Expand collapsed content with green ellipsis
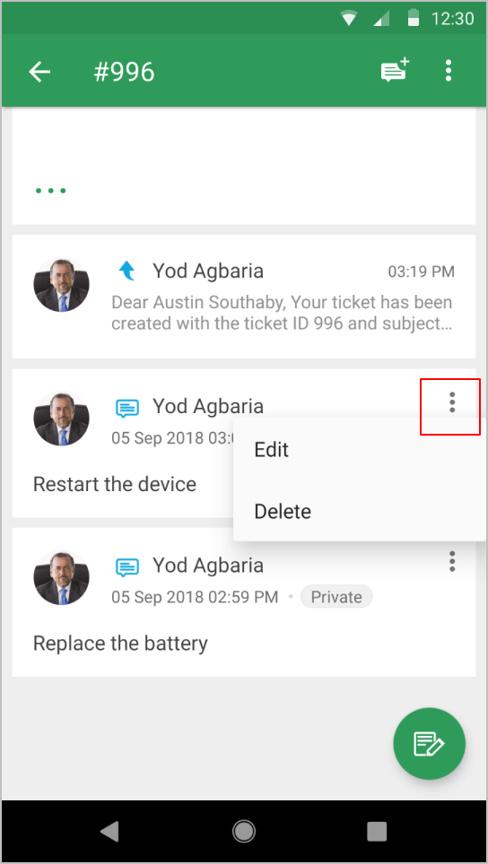 (x=51, y=191)
